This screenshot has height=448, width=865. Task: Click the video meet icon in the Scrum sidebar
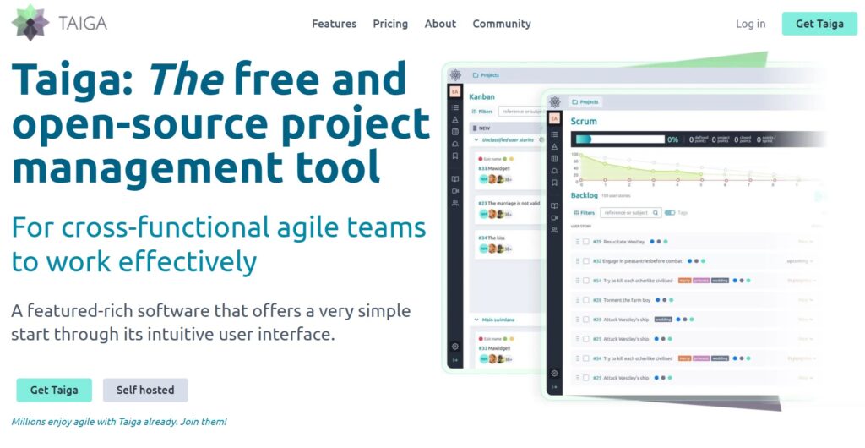click(x=554, y=218)
